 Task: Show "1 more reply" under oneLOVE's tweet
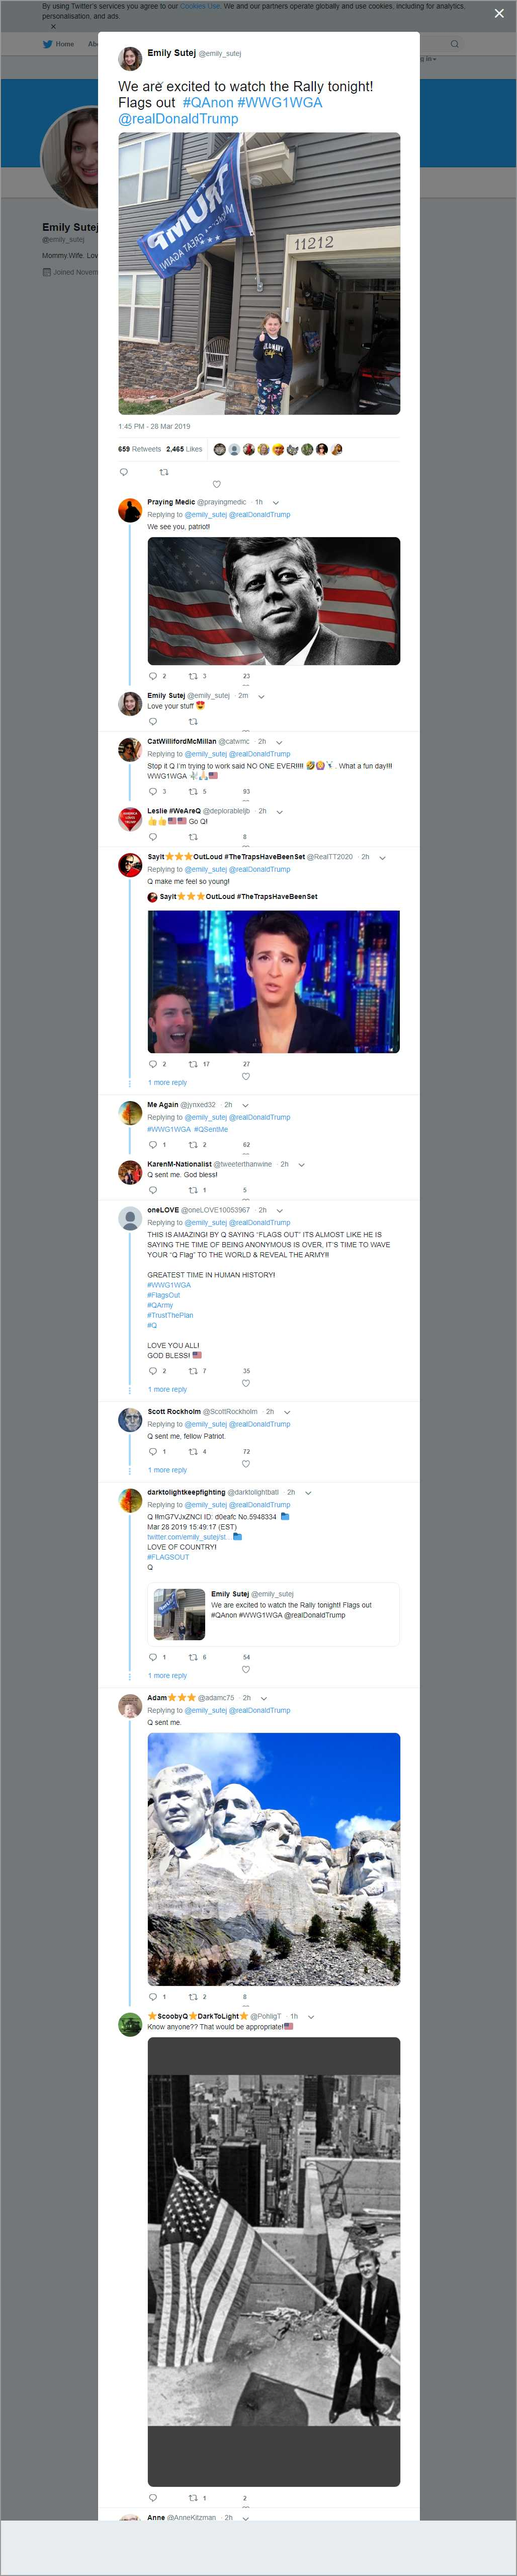(166, 1389)
